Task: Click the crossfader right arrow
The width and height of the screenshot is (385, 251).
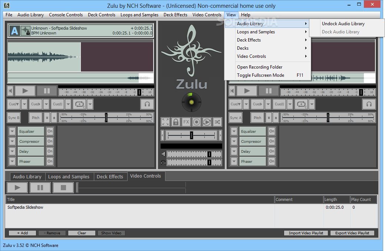Action: click(x=220, y=135)
